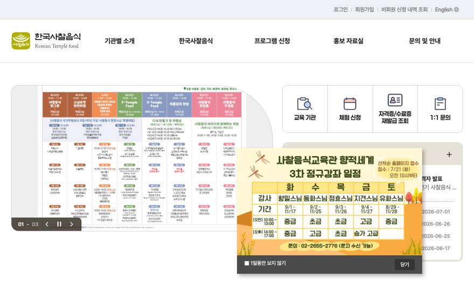Click the 회원가입 link

364,9
